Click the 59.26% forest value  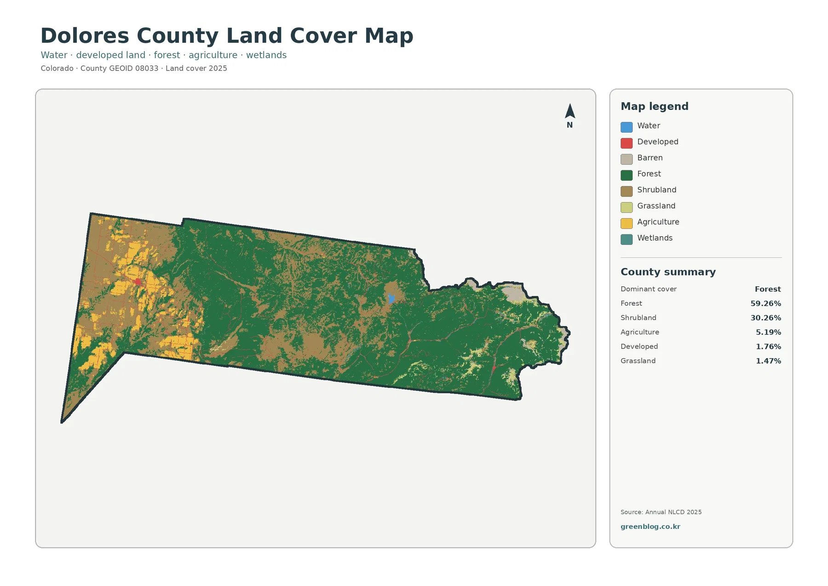[x=765, y=303]
